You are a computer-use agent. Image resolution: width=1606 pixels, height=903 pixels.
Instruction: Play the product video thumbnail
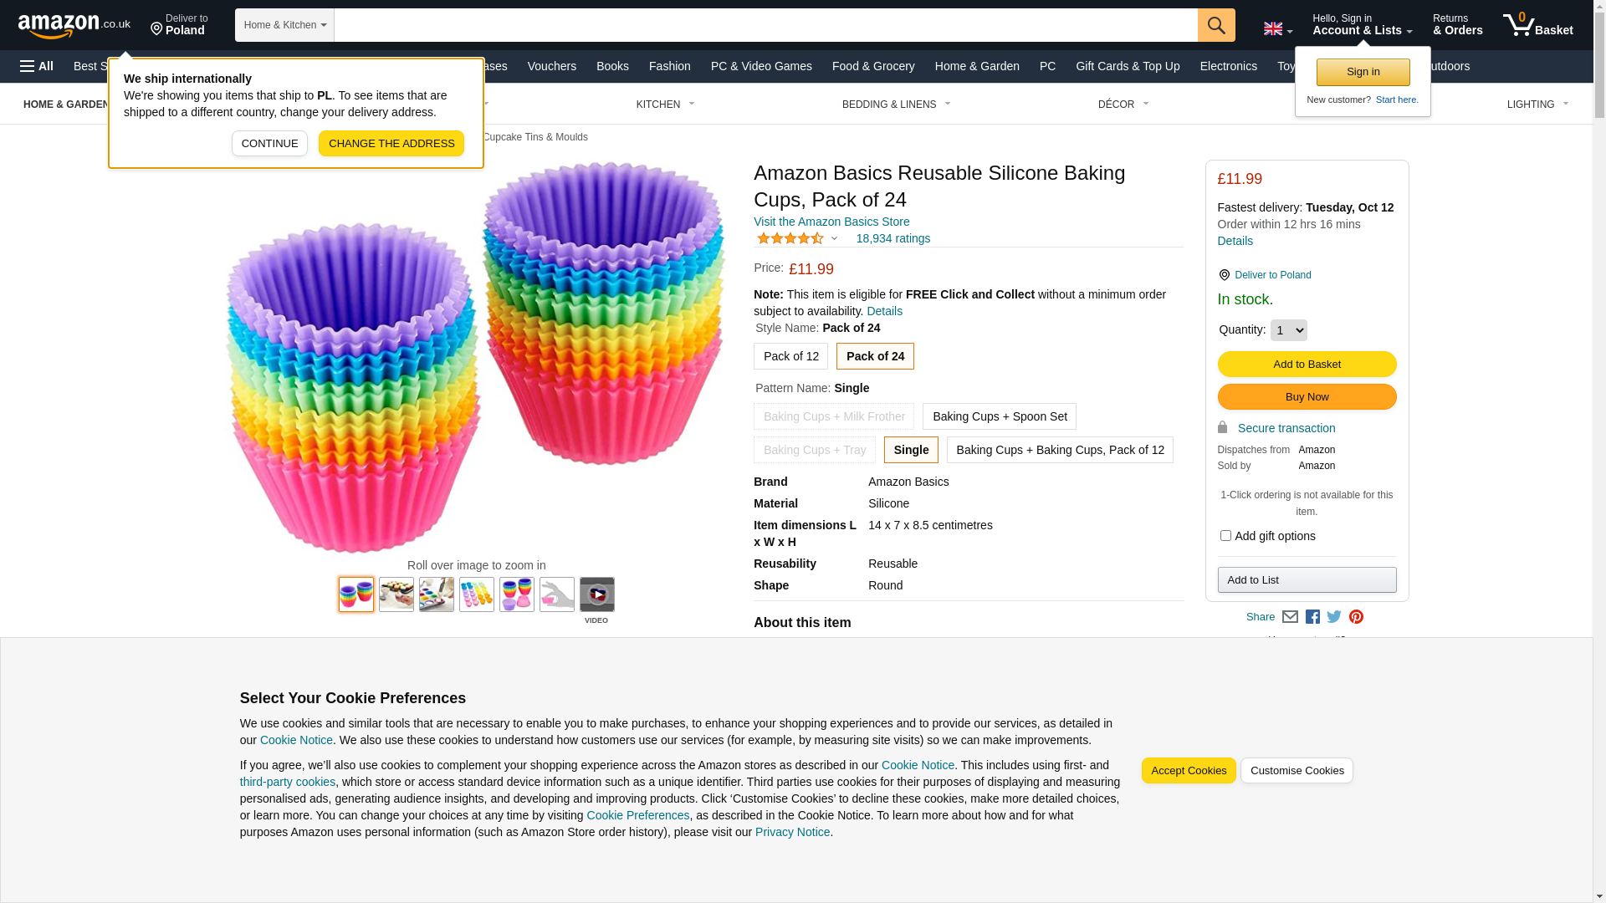pos(596,594)
